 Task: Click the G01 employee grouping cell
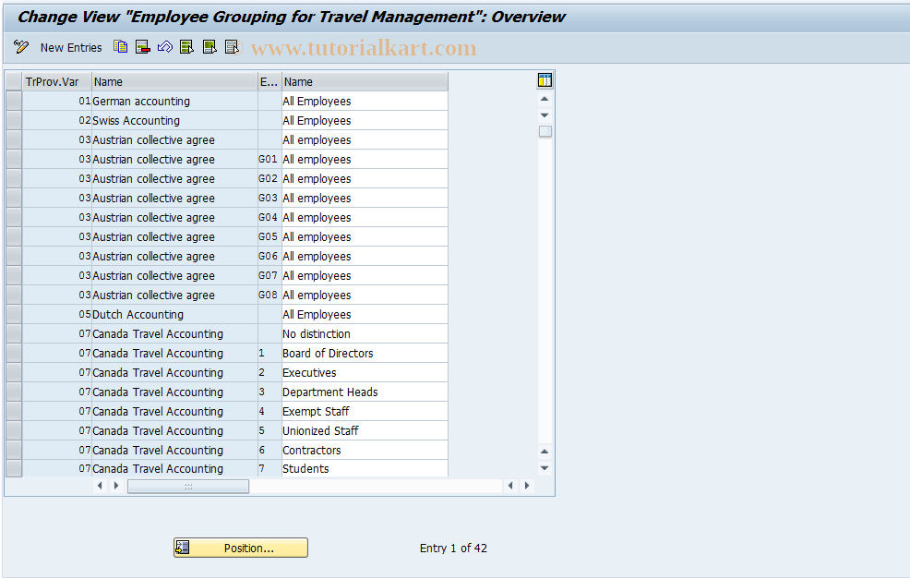pos(269,159)
